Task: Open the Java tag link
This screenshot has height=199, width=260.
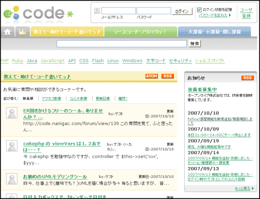Action: [32, 61]
